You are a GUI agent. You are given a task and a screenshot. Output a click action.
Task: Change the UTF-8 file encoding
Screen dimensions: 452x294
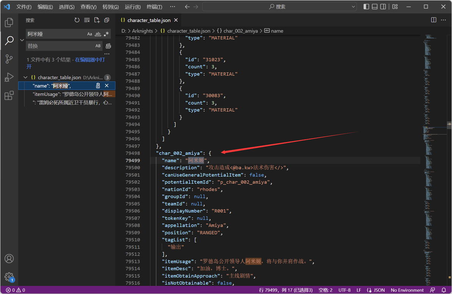(x=344, y=290)
